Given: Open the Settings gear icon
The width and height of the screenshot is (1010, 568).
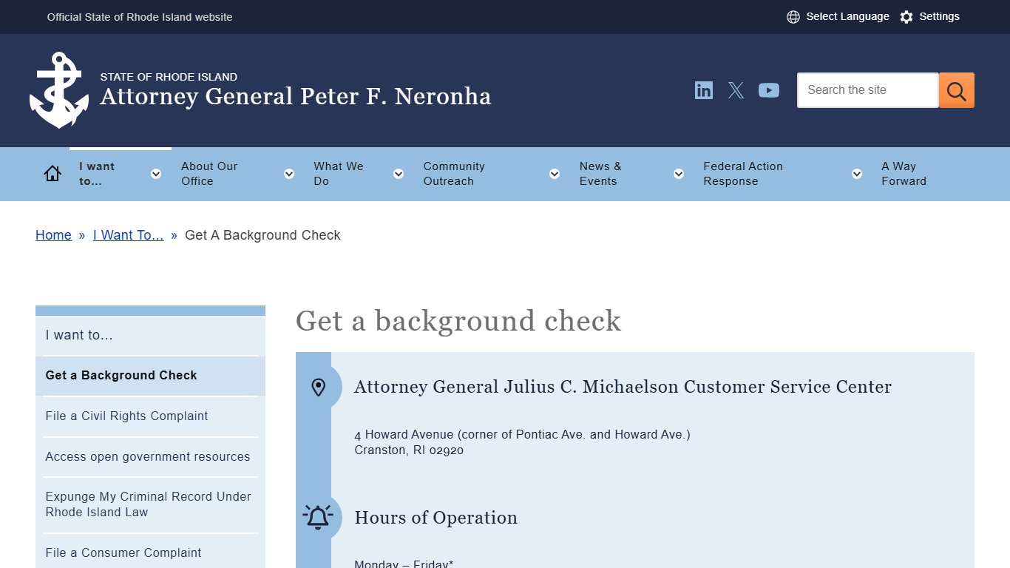Looking at the screenshot, I should tap(906, 16).
